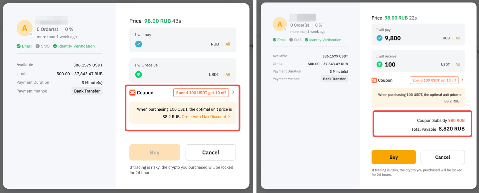479x193 pixels.
Task: Expand the coupon chevron in the 43s-countdown dialog
Action: pos(233,93)
